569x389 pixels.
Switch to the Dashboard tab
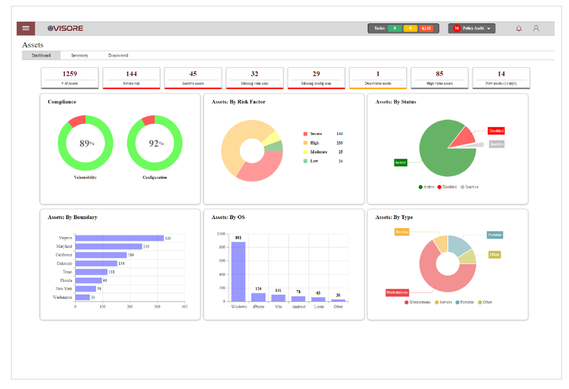pyautogui.click(x=41, y=56)
